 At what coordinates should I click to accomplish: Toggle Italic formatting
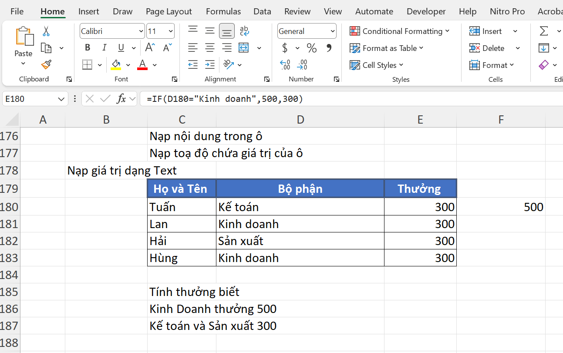(x=104, y=48)
